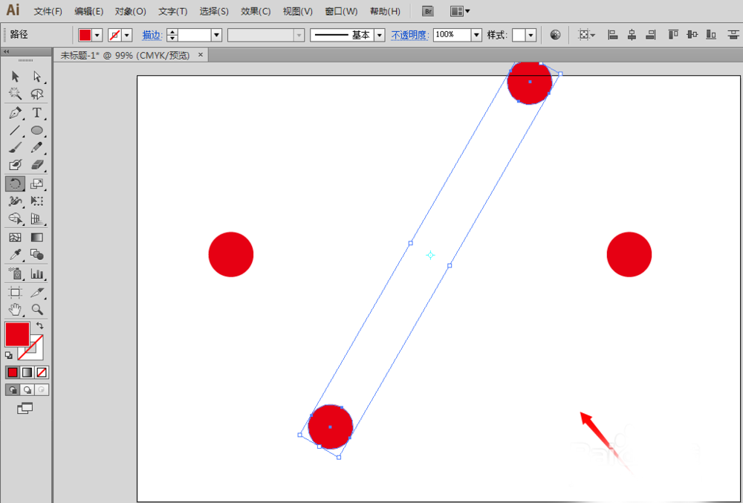Set paint mode to None

(x=42, y=373)
